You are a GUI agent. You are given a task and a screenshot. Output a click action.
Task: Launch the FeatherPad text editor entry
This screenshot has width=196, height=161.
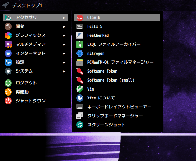(x=117, y=35)
